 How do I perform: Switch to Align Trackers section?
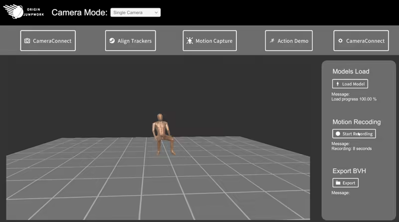tap(131, 41)
